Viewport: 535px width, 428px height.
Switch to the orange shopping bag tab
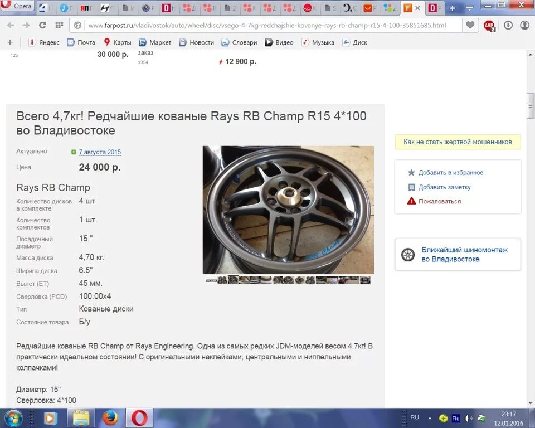pyautogui.click(x=370, y=8)
